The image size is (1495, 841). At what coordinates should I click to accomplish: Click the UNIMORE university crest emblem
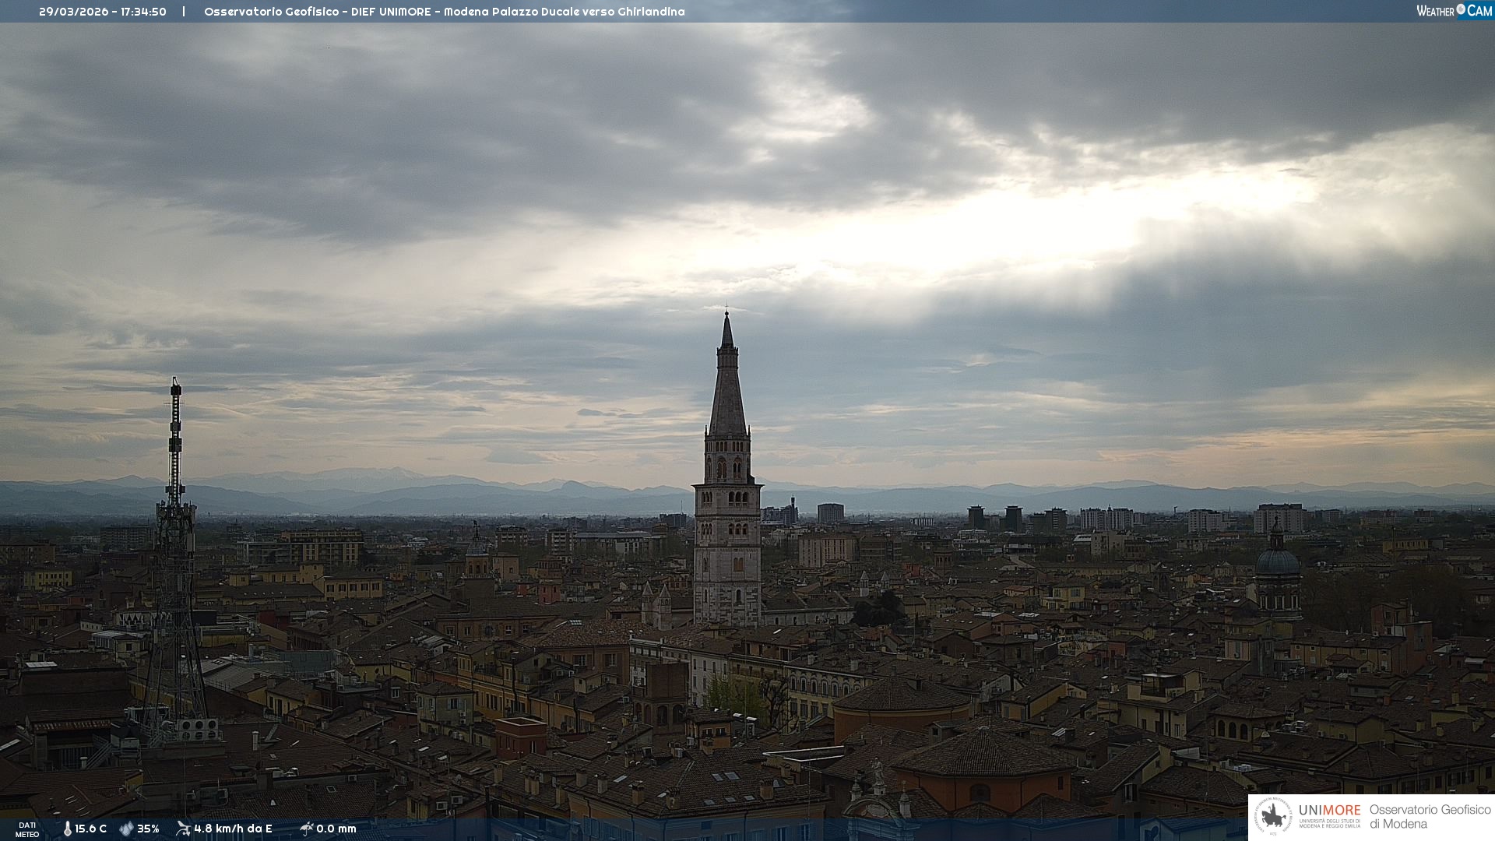[x=1273, y=817]
